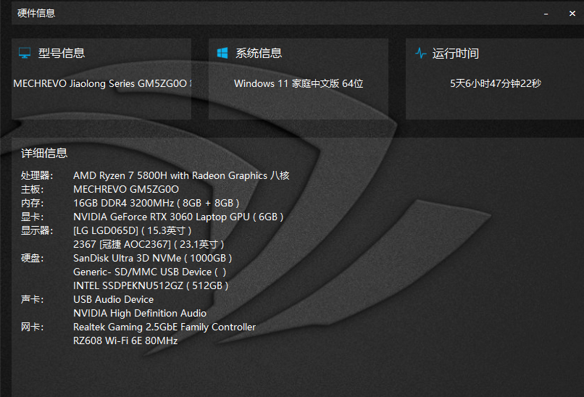
Task: Click the 硬盘 label
Action: [x=32, y=258]
